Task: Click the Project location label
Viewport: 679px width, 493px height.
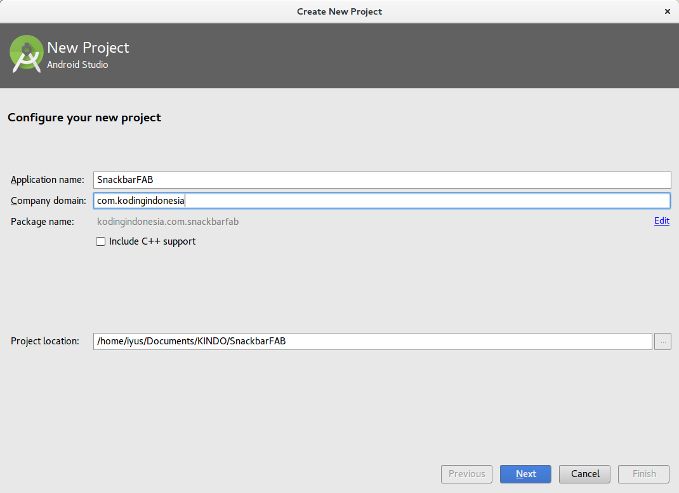Action: point(45,341)
